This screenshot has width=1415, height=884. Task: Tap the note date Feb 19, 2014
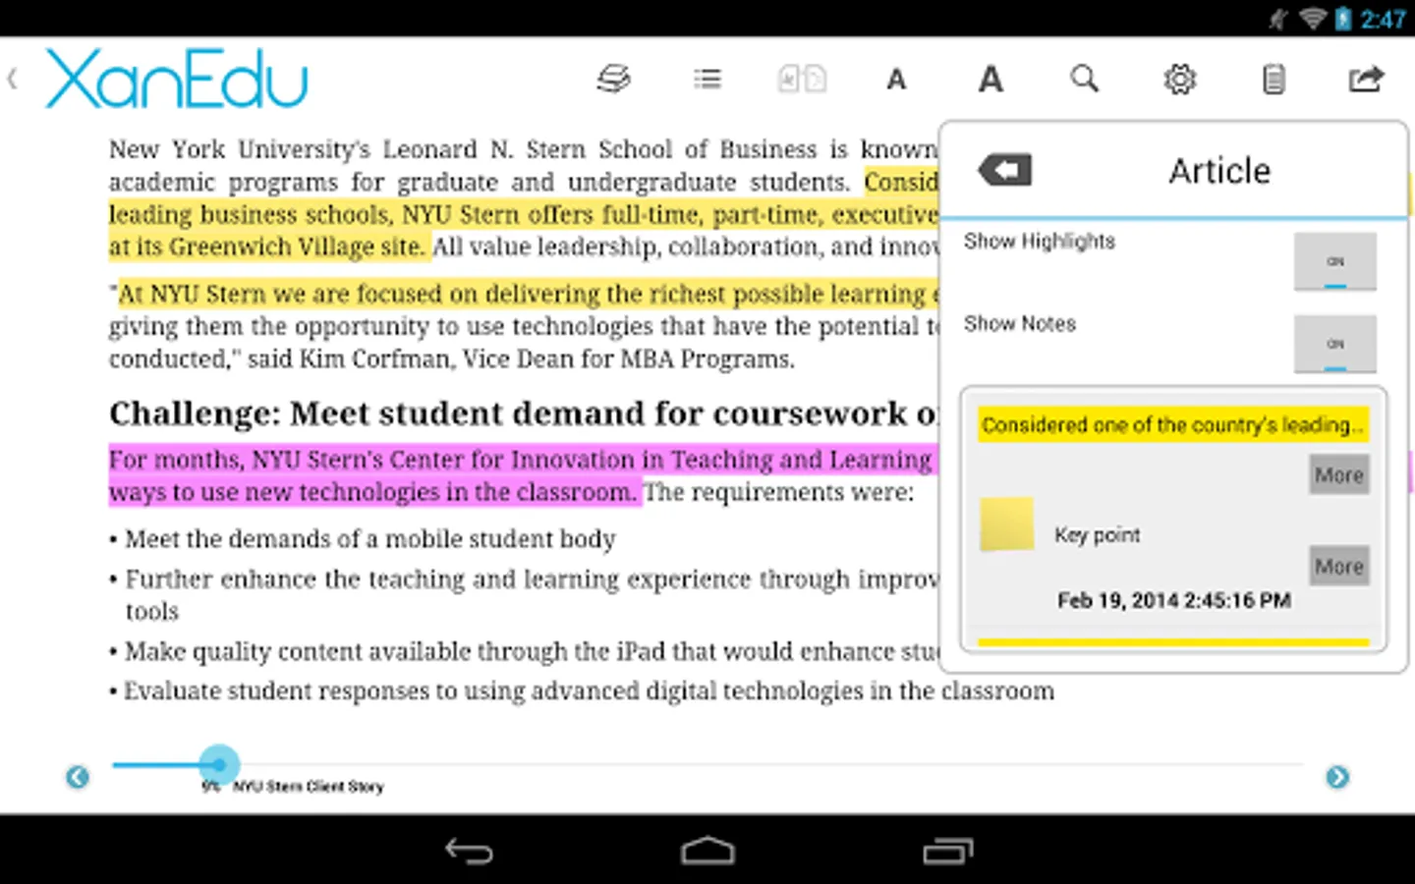click(1174, 600)
